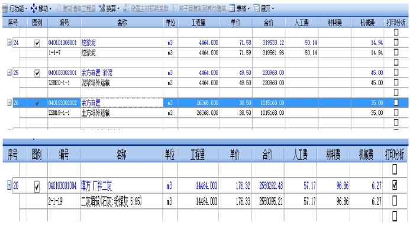410x228 pixels.
Task: Click 名称 column header in top grid
Action: click(x=122, y=23)
